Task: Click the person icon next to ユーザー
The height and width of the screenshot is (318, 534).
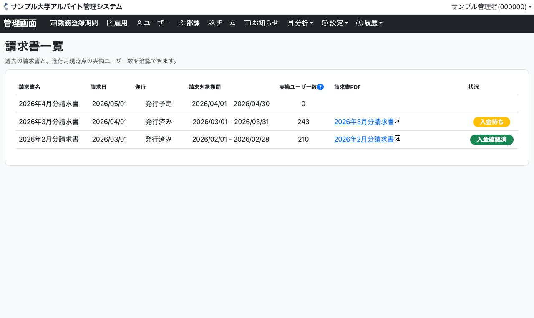Action: (139, 23)
